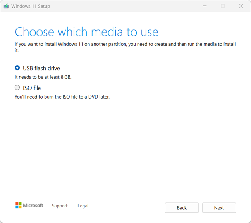Click the 'Choose which media to use' heading
This screenshot has width=251, height=223.
[86, 32]
